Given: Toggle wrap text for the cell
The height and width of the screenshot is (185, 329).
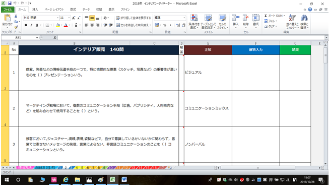Looking at the screenshot, I should point(134,18).
